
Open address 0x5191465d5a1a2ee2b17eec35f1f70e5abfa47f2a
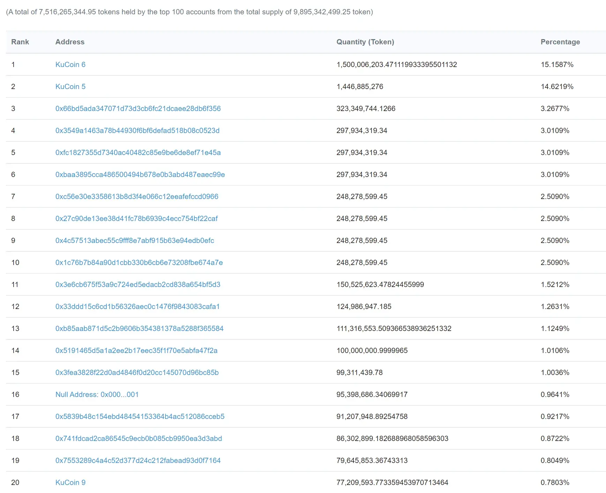click(136, 351)
